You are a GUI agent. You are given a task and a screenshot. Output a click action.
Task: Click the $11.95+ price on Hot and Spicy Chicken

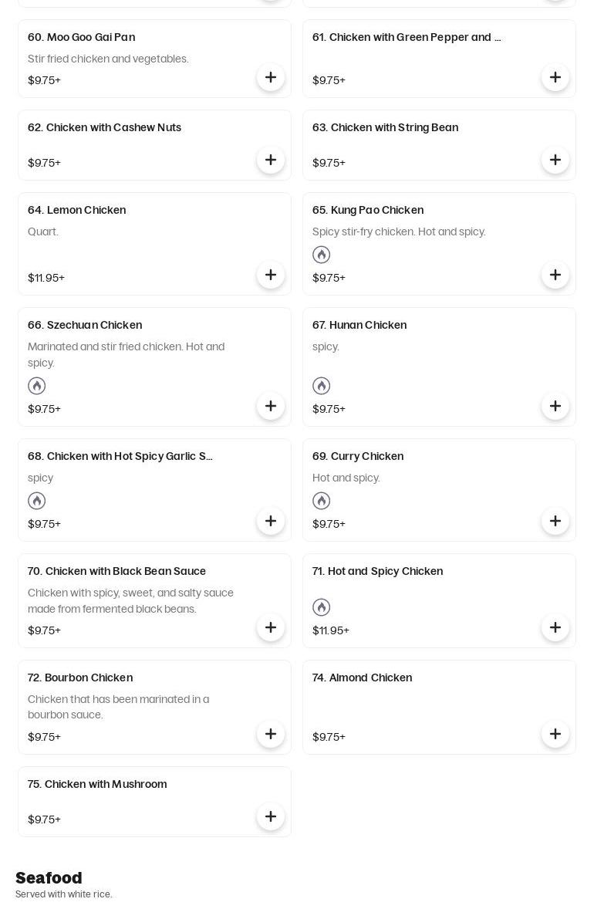[331, 630]
